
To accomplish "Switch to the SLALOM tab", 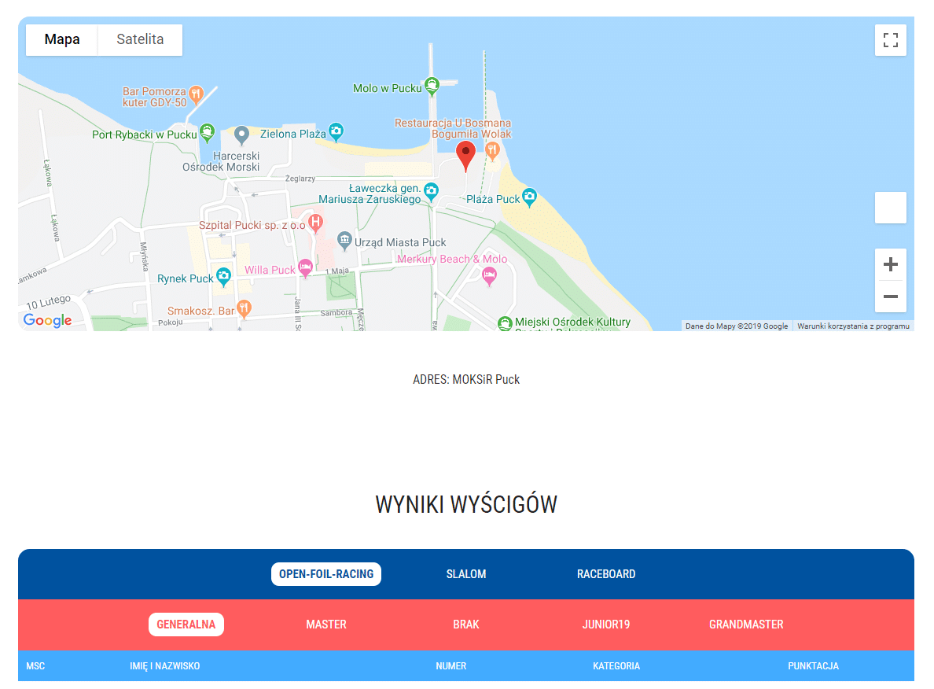I will [466, 574].
